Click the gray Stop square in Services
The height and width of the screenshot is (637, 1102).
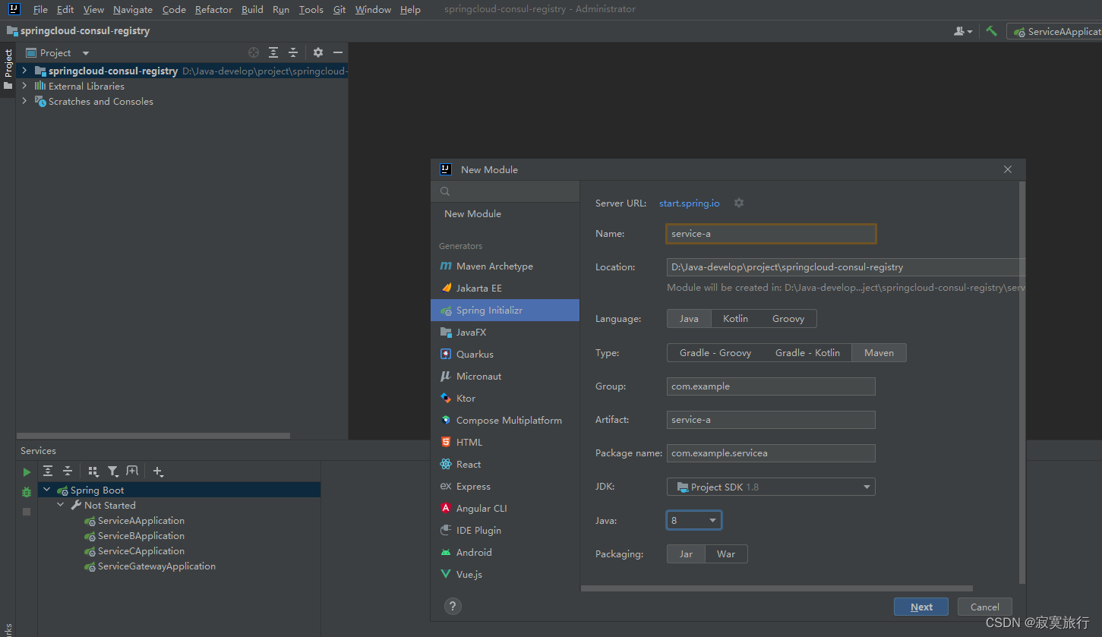pos(27,512)
